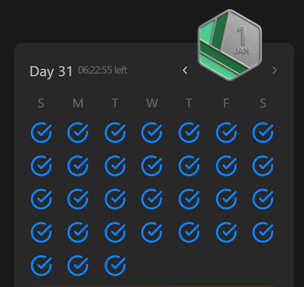Open the first-week Saturday completed checkmark
Screen dimensions: 304x287
tap(263, 132)
